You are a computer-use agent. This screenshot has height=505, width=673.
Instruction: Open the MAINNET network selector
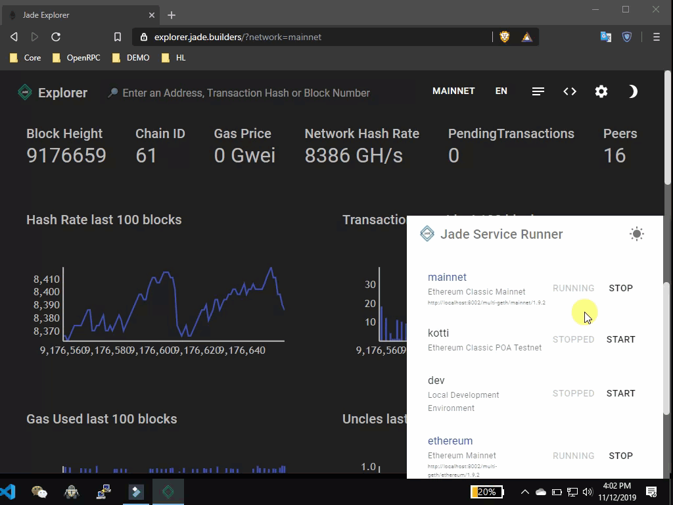(453, 91)
